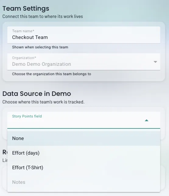
Task: Click the Organization dropdown arrow icon
Action: [155, 62]
